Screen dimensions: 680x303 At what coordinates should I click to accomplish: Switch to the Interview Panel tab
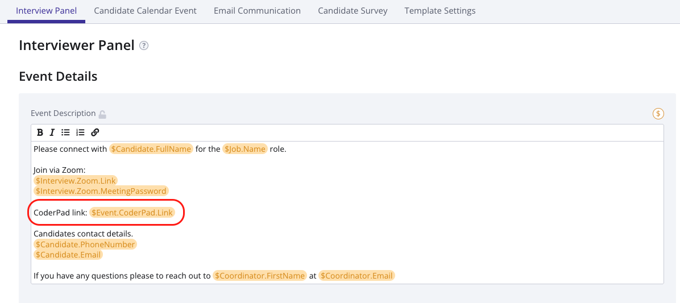point(47,11)
